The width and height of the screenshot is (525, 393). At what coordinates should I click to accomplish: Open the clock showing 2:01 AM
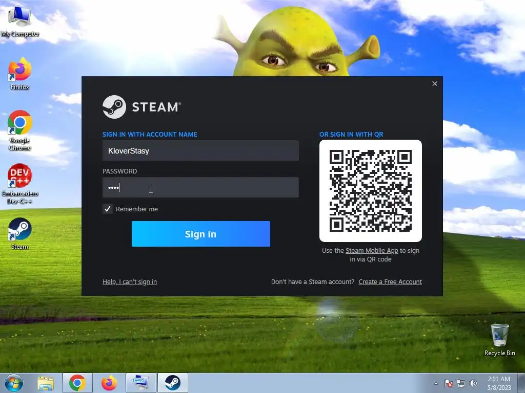(499, 383)
